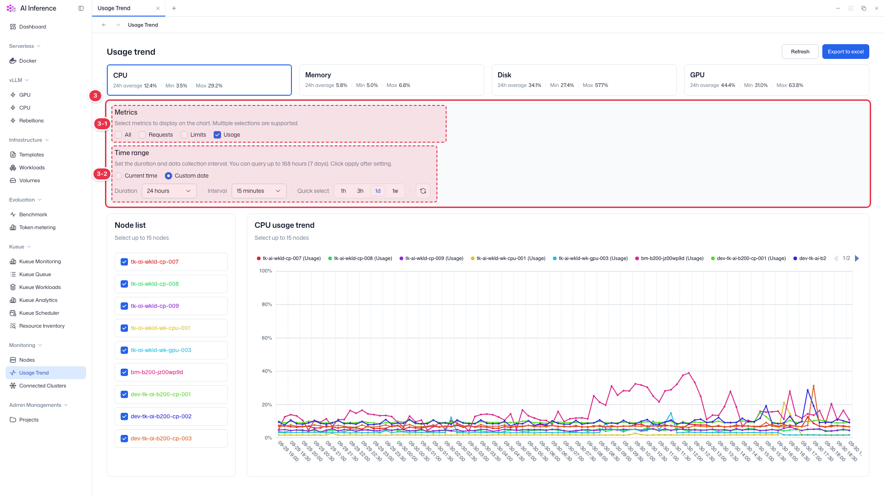Open the Interval 15 minutes dropdown

259,191
